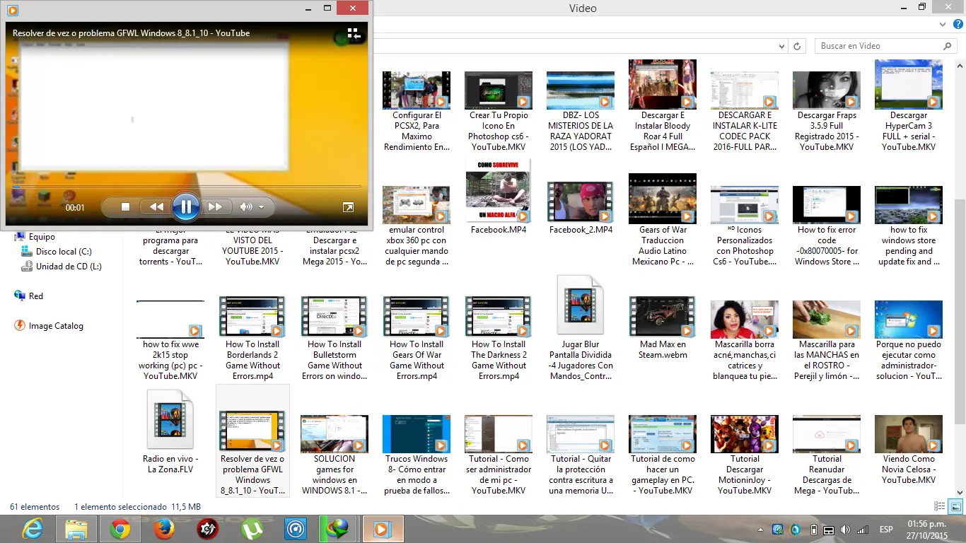The image size is (966, 543).
Task: Open the system tray volume icon
Action: click(x=845, y=529)
